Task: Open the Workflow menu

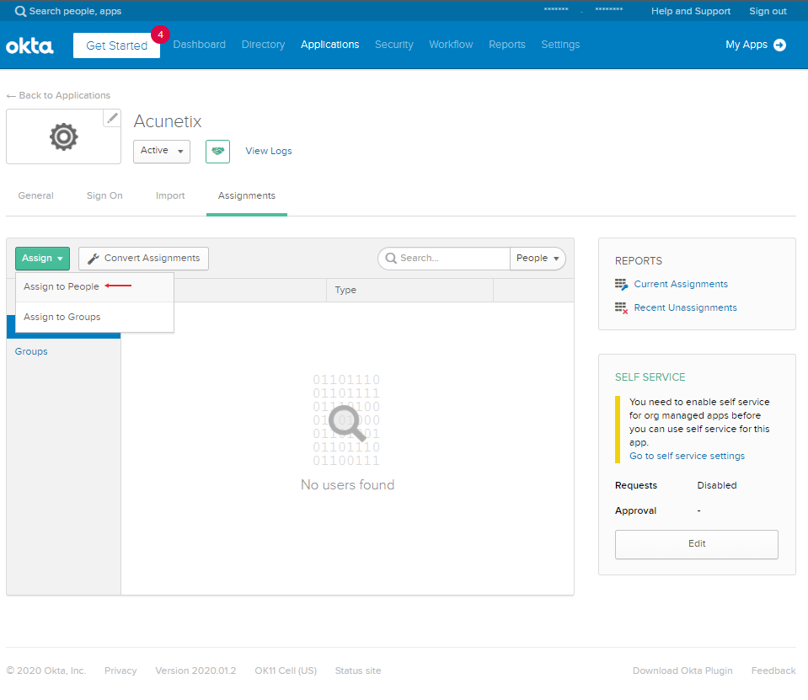Action: (x=451, y=45)
